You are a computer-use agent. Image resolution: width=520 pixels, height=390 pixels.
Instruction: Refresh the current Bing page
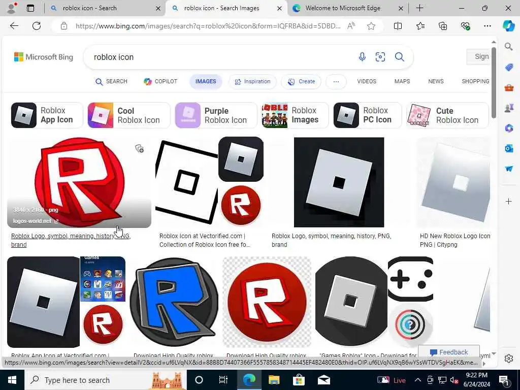tap(37, 26)
